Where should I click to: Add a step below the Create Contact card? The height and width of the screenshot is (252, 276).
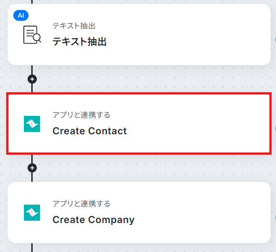(x=32, y=168)
